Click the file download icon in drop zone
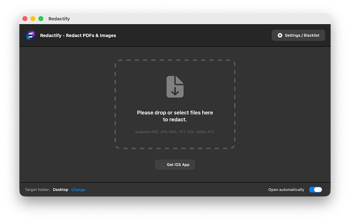The width and height of the screenshot is (350, 222). click(x=175, y=87)
